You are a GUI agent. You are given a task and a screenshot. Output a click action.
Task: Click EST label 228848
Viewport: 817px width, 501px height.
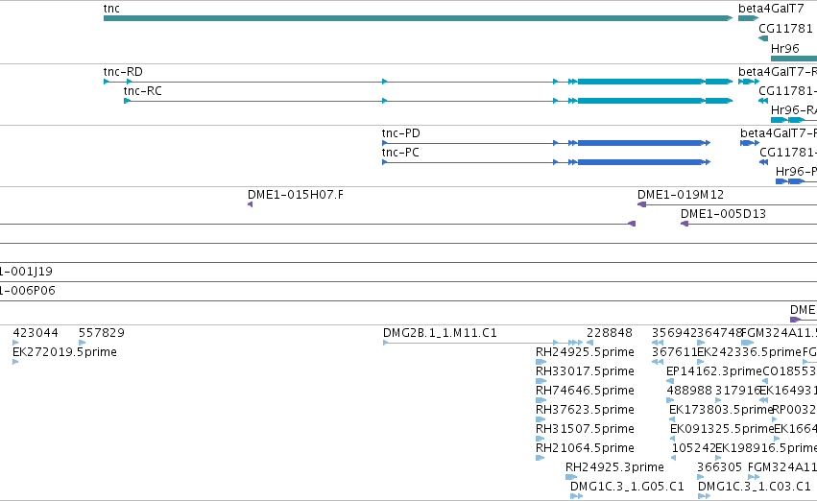tap(609, 333)
